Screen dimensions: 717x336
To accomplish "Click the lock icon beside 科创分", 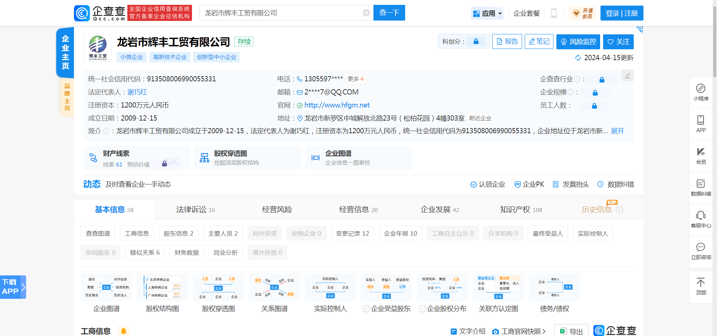I will 476,41.
